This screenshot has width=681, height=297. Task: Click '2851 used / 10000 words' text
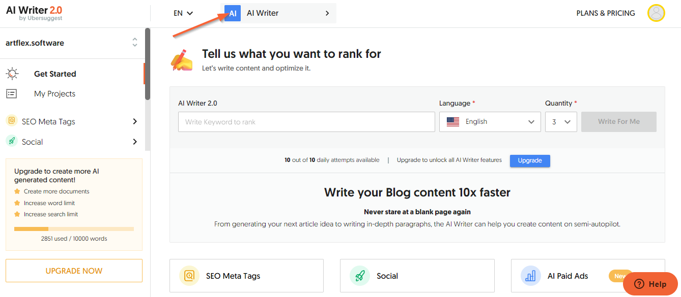tap(74, 239)
